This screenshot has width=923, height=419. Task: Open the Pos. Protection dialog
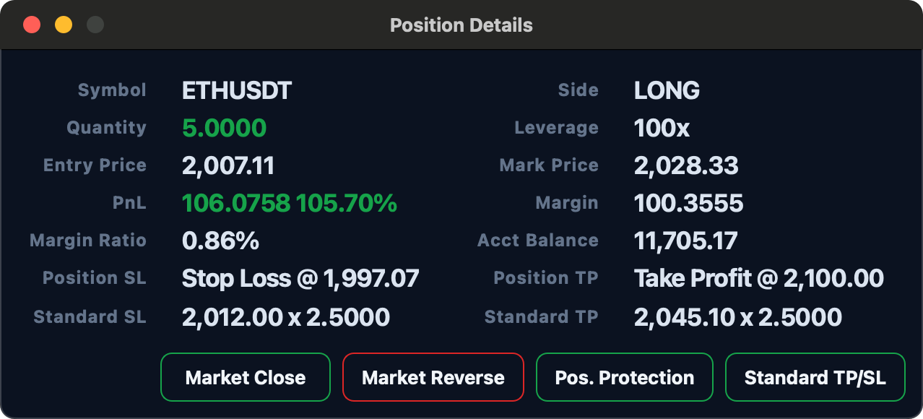624,377
